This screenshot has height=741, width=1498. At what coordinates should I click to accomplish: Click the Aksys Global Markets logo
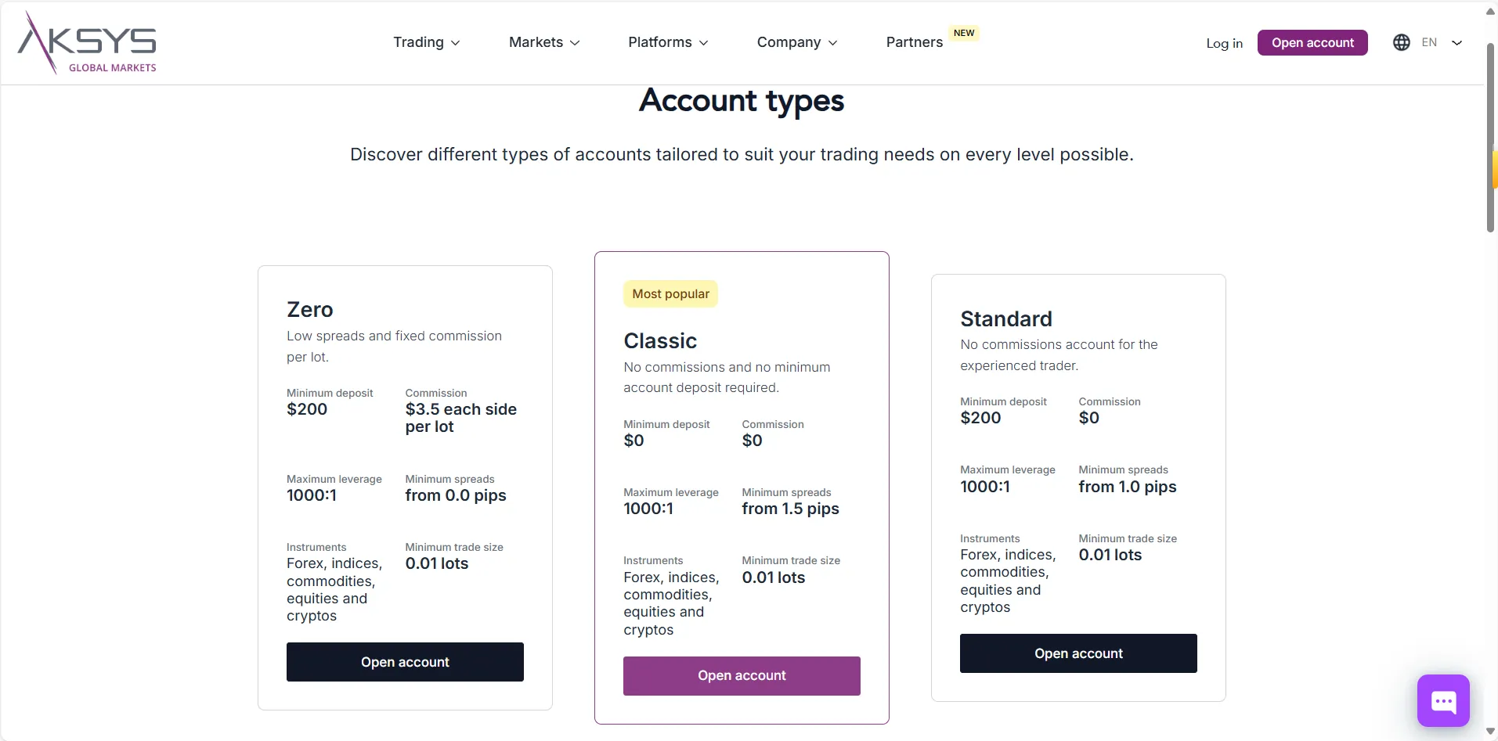click(87, 42)
